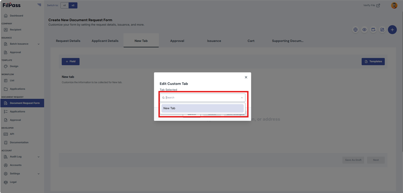
Task: Select the Document Request Form sidebar item
Action: click(22, 103)
